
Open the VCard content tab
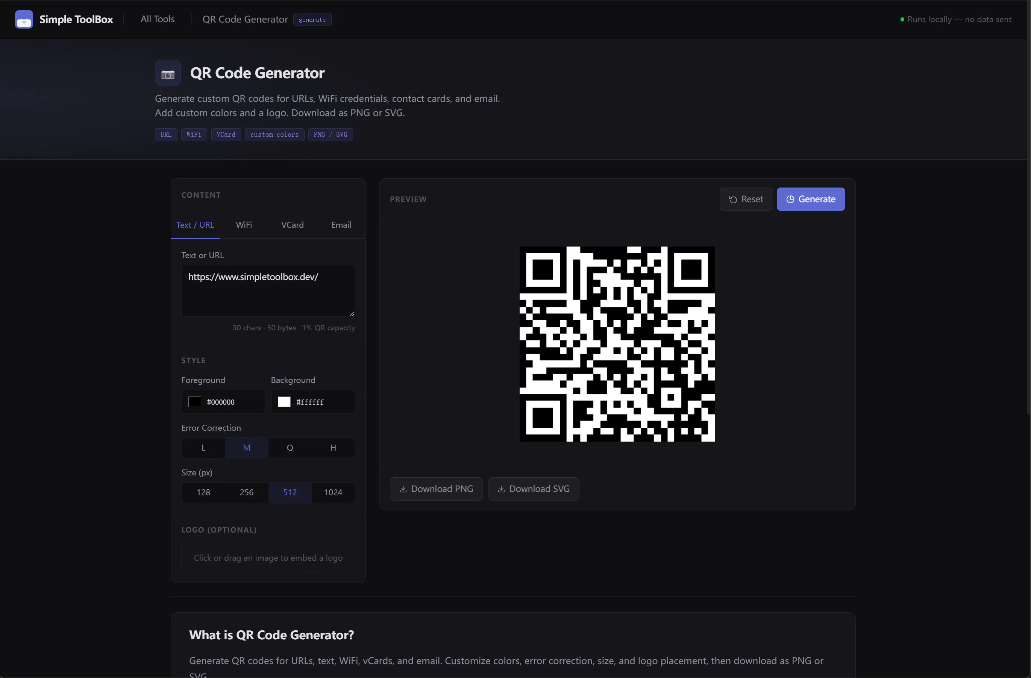(293, 225)
